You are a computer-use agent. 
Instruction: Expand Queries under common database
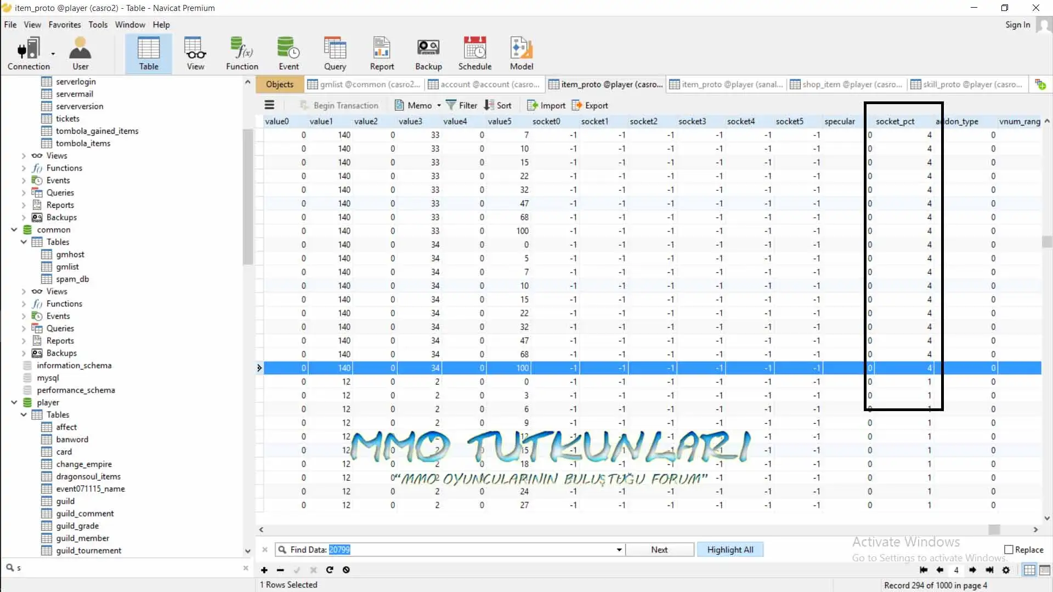tap(24, 328)
